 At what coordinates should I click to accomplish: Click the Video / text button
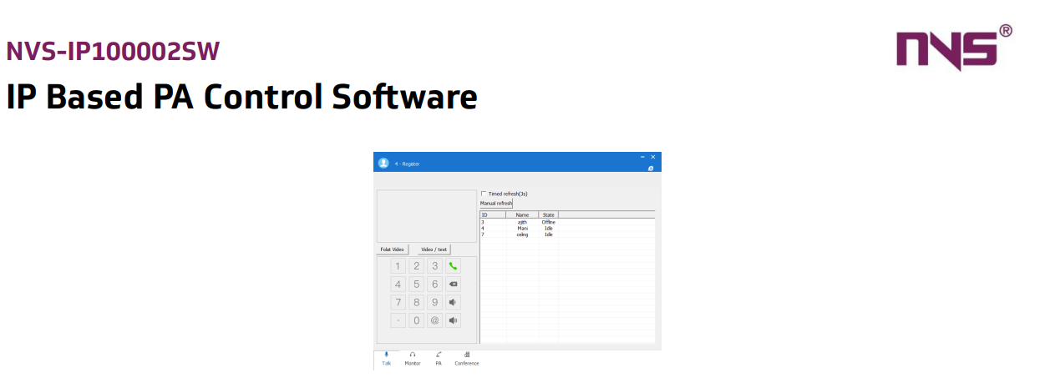pos(434,249)
